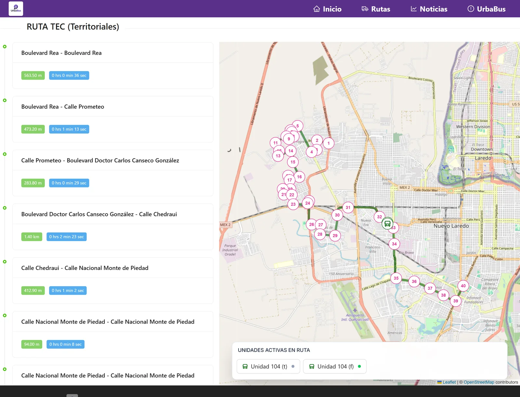Click stop marker 13 on map
This screenshot has width=520, height=397.
tap(278, 156)
